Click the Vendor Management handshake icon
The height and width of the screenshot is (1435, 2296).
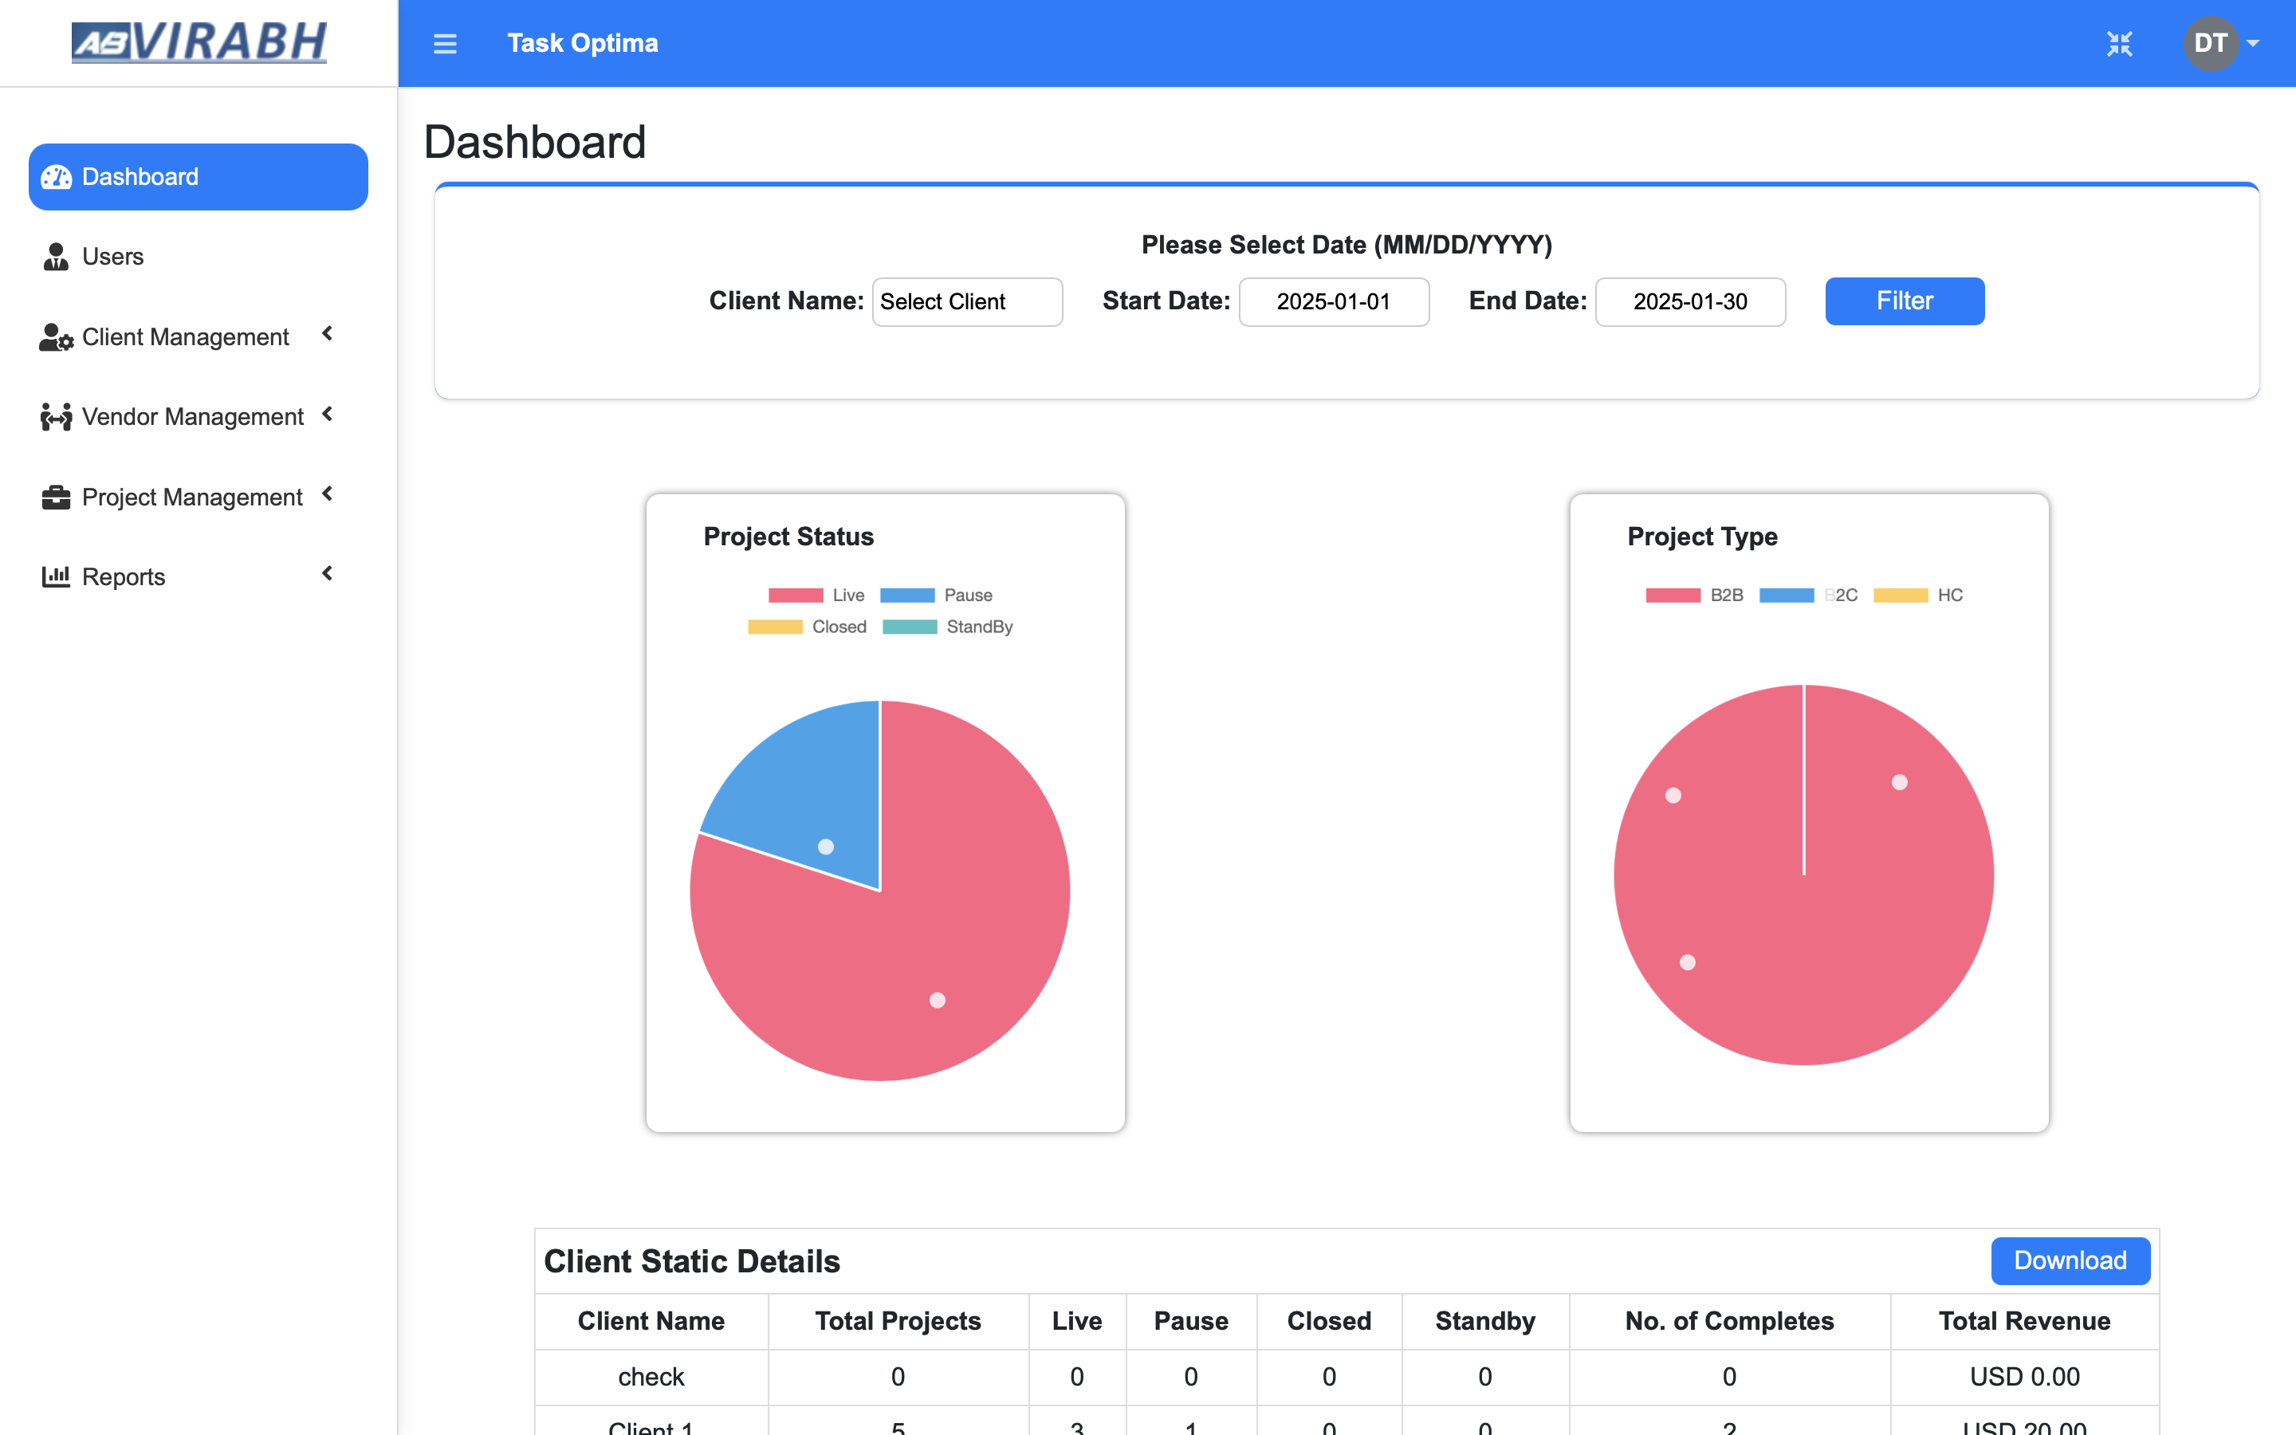56,418
